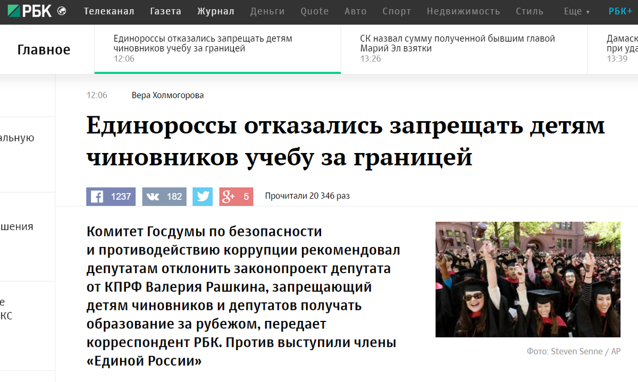This screenshot has height=382, width=638.
Task: Open the Quote section
Action: tap(314, 11)
